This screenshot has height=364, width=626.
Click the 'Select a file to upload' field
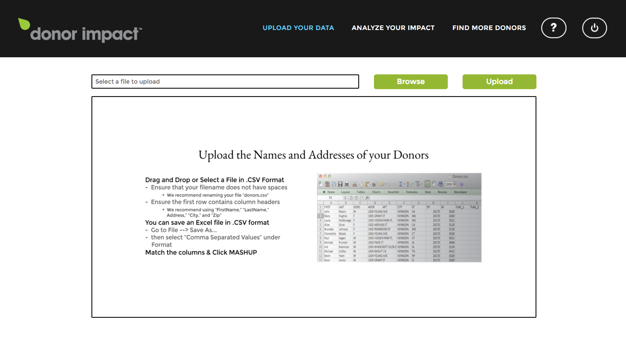225,82
